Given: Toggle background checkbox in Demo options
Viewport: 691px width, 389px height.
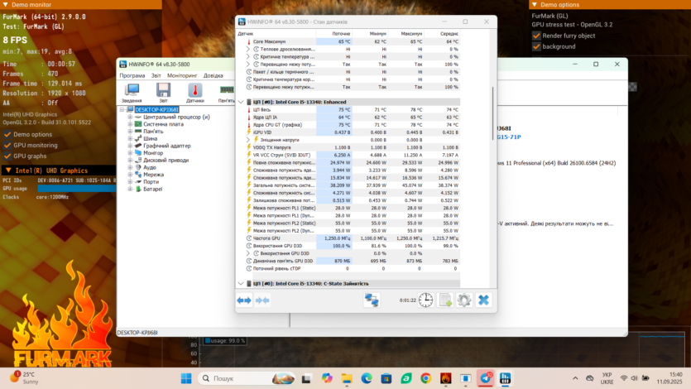Looking at the screenshot, I should [536, 46].
